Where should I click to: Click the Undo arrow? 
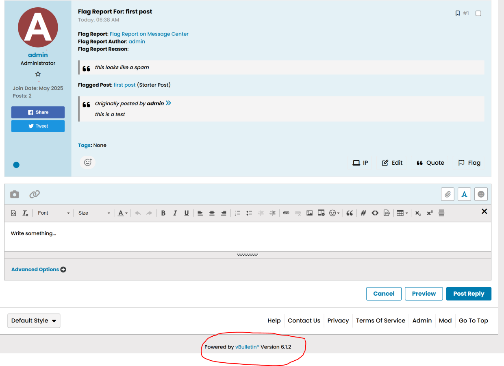click(138, 213)
